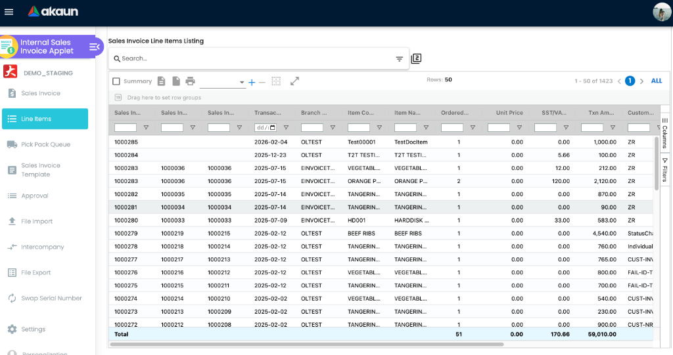Click the Branch filter text box
The image size is (673, 355).
(x=312, y=128)
